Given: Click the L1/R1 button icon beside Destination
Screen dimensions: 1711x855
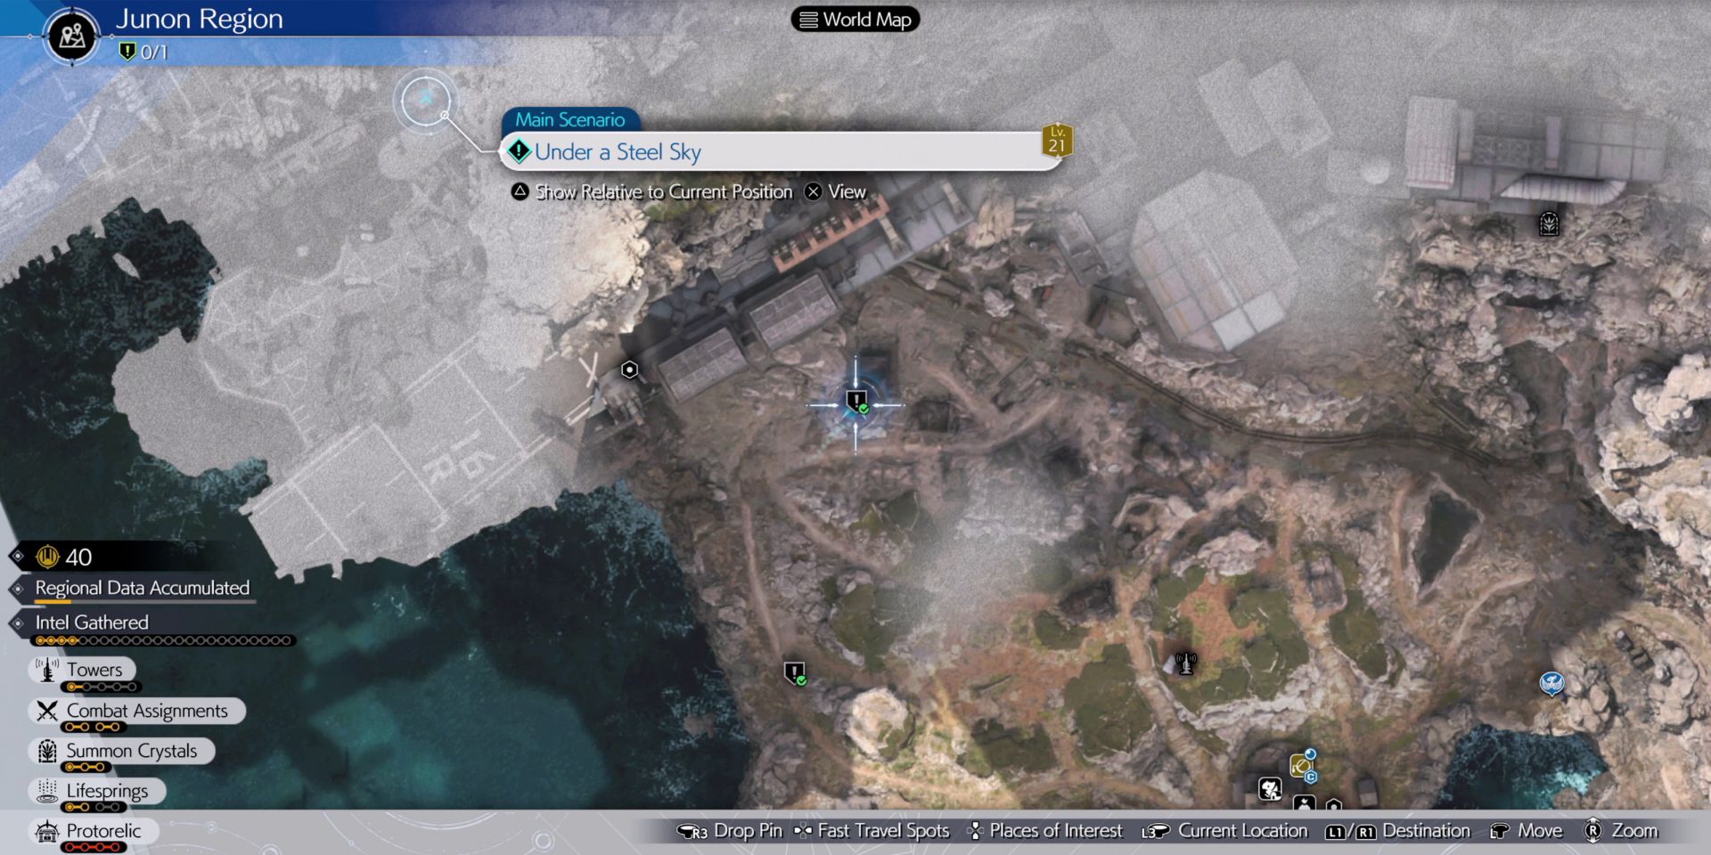Looking at the screenshot, I should (x=1350, y=832).
